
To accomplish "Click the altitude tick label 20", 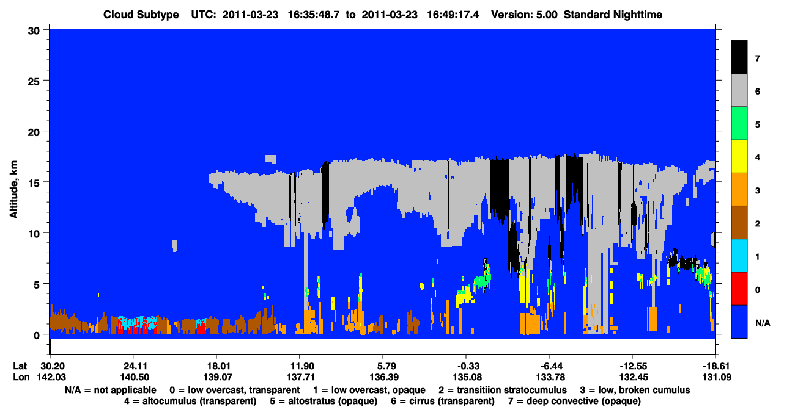I will point(35,131).
